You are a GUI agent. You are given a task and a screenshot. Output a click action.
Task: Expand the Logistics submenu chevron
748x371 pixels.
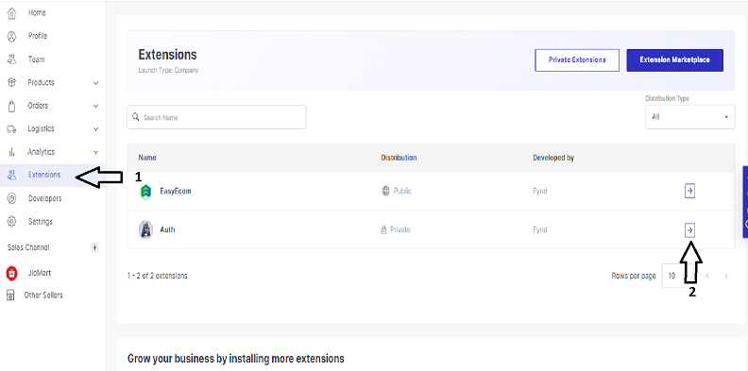click(96, 129)
